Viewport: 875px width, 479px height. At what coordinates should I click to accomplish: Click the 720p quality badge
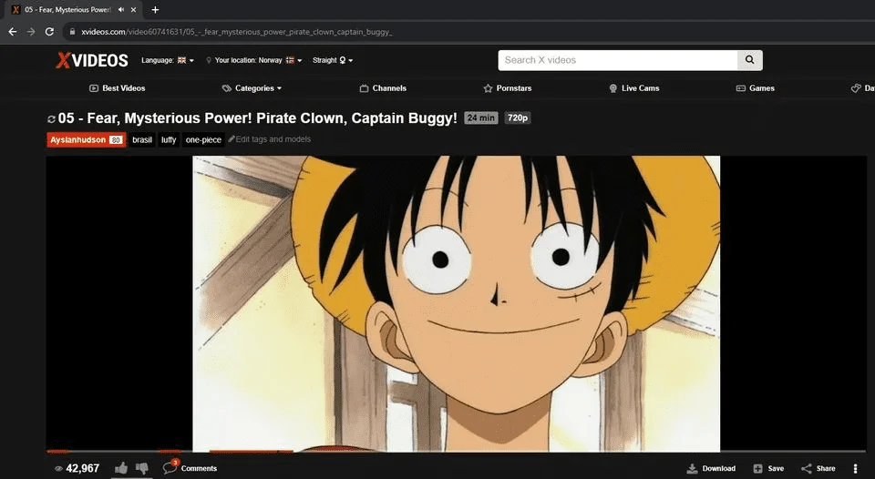pyautogui.click(x=518, y=118)
